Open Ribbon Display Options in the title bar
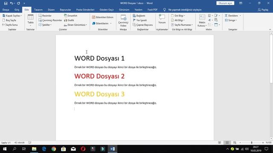Viewport: 273px width, 153px height. [x=241, y=3]
